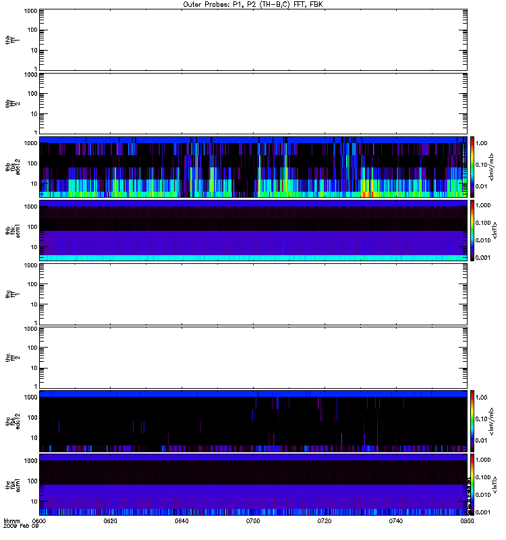Click the 0.100 value on thb scm1 color bar
Image resolution: width=506 pixels, height=540 pixels.
(x=483, y=223)
